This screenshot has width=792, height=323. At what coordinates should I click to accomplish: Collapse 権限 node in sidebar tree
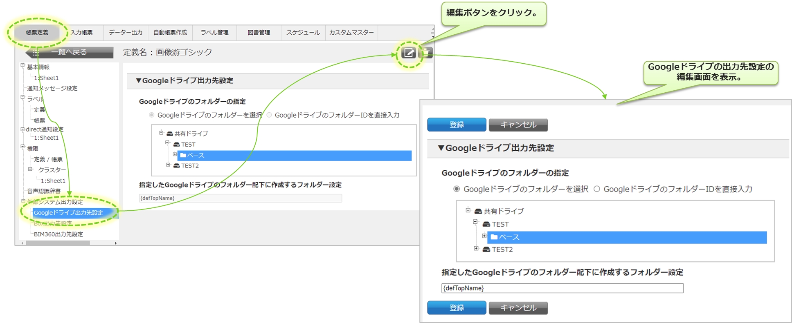[x=23, y=147]
